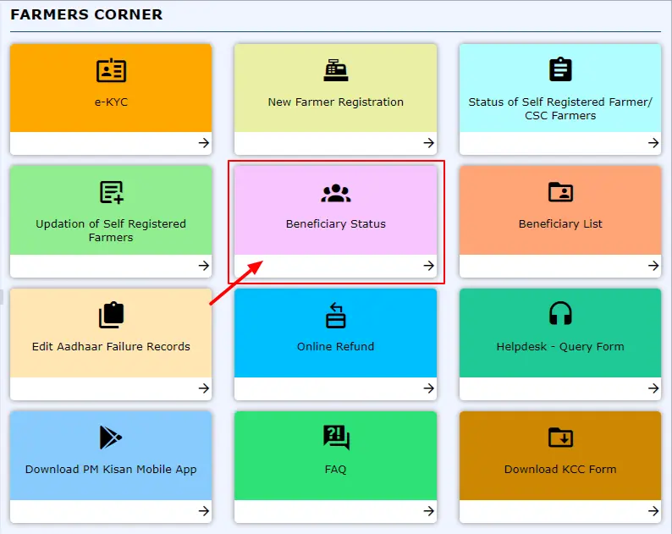
Task: Click the Beneficiary List folder-person icon
Action: tap(560, 192)
